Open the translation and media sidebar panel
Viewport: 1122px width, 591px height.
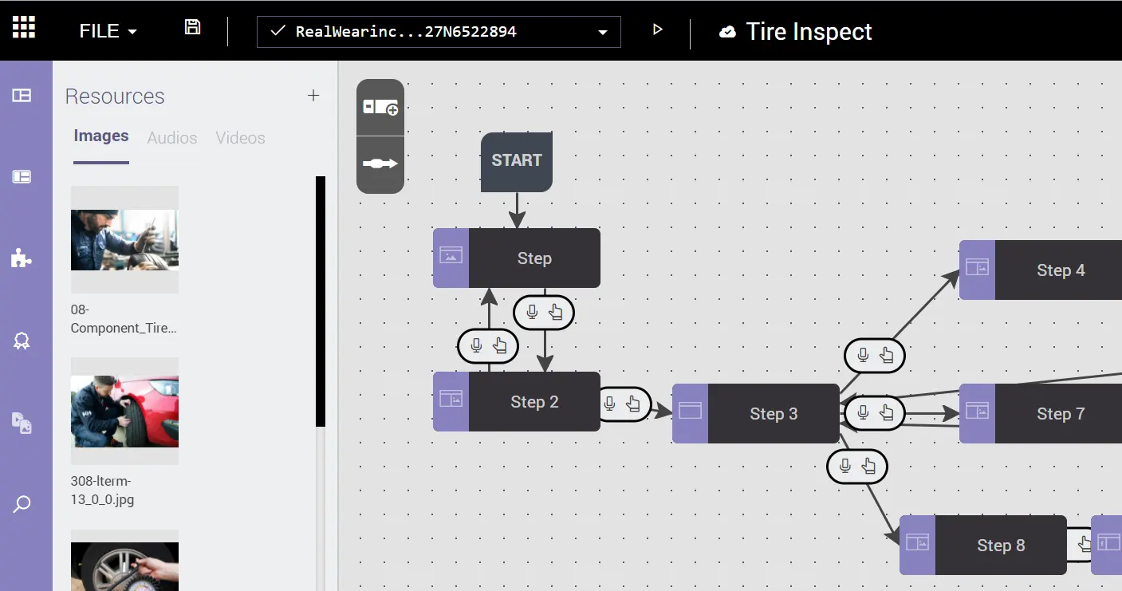click(22, 423)
